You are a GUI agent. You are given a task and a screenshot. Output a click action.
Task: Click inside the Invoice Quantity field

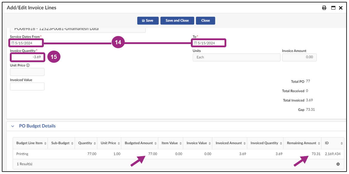(27, 57)
